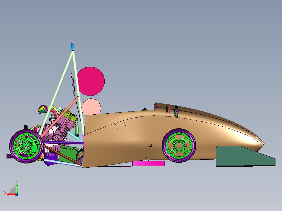Click the lower square cutout near the body bottom

148,158
